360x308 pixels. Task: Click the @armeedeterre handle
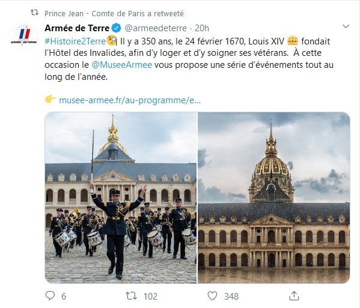click(156, 28)
